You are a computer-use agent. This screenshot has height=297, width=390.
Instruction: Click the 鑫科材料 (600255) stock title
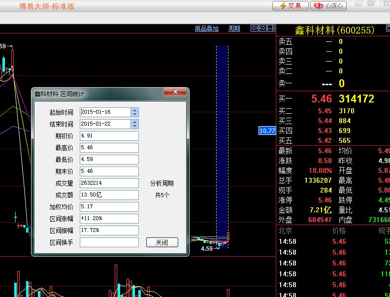click(x=334, y=30)
